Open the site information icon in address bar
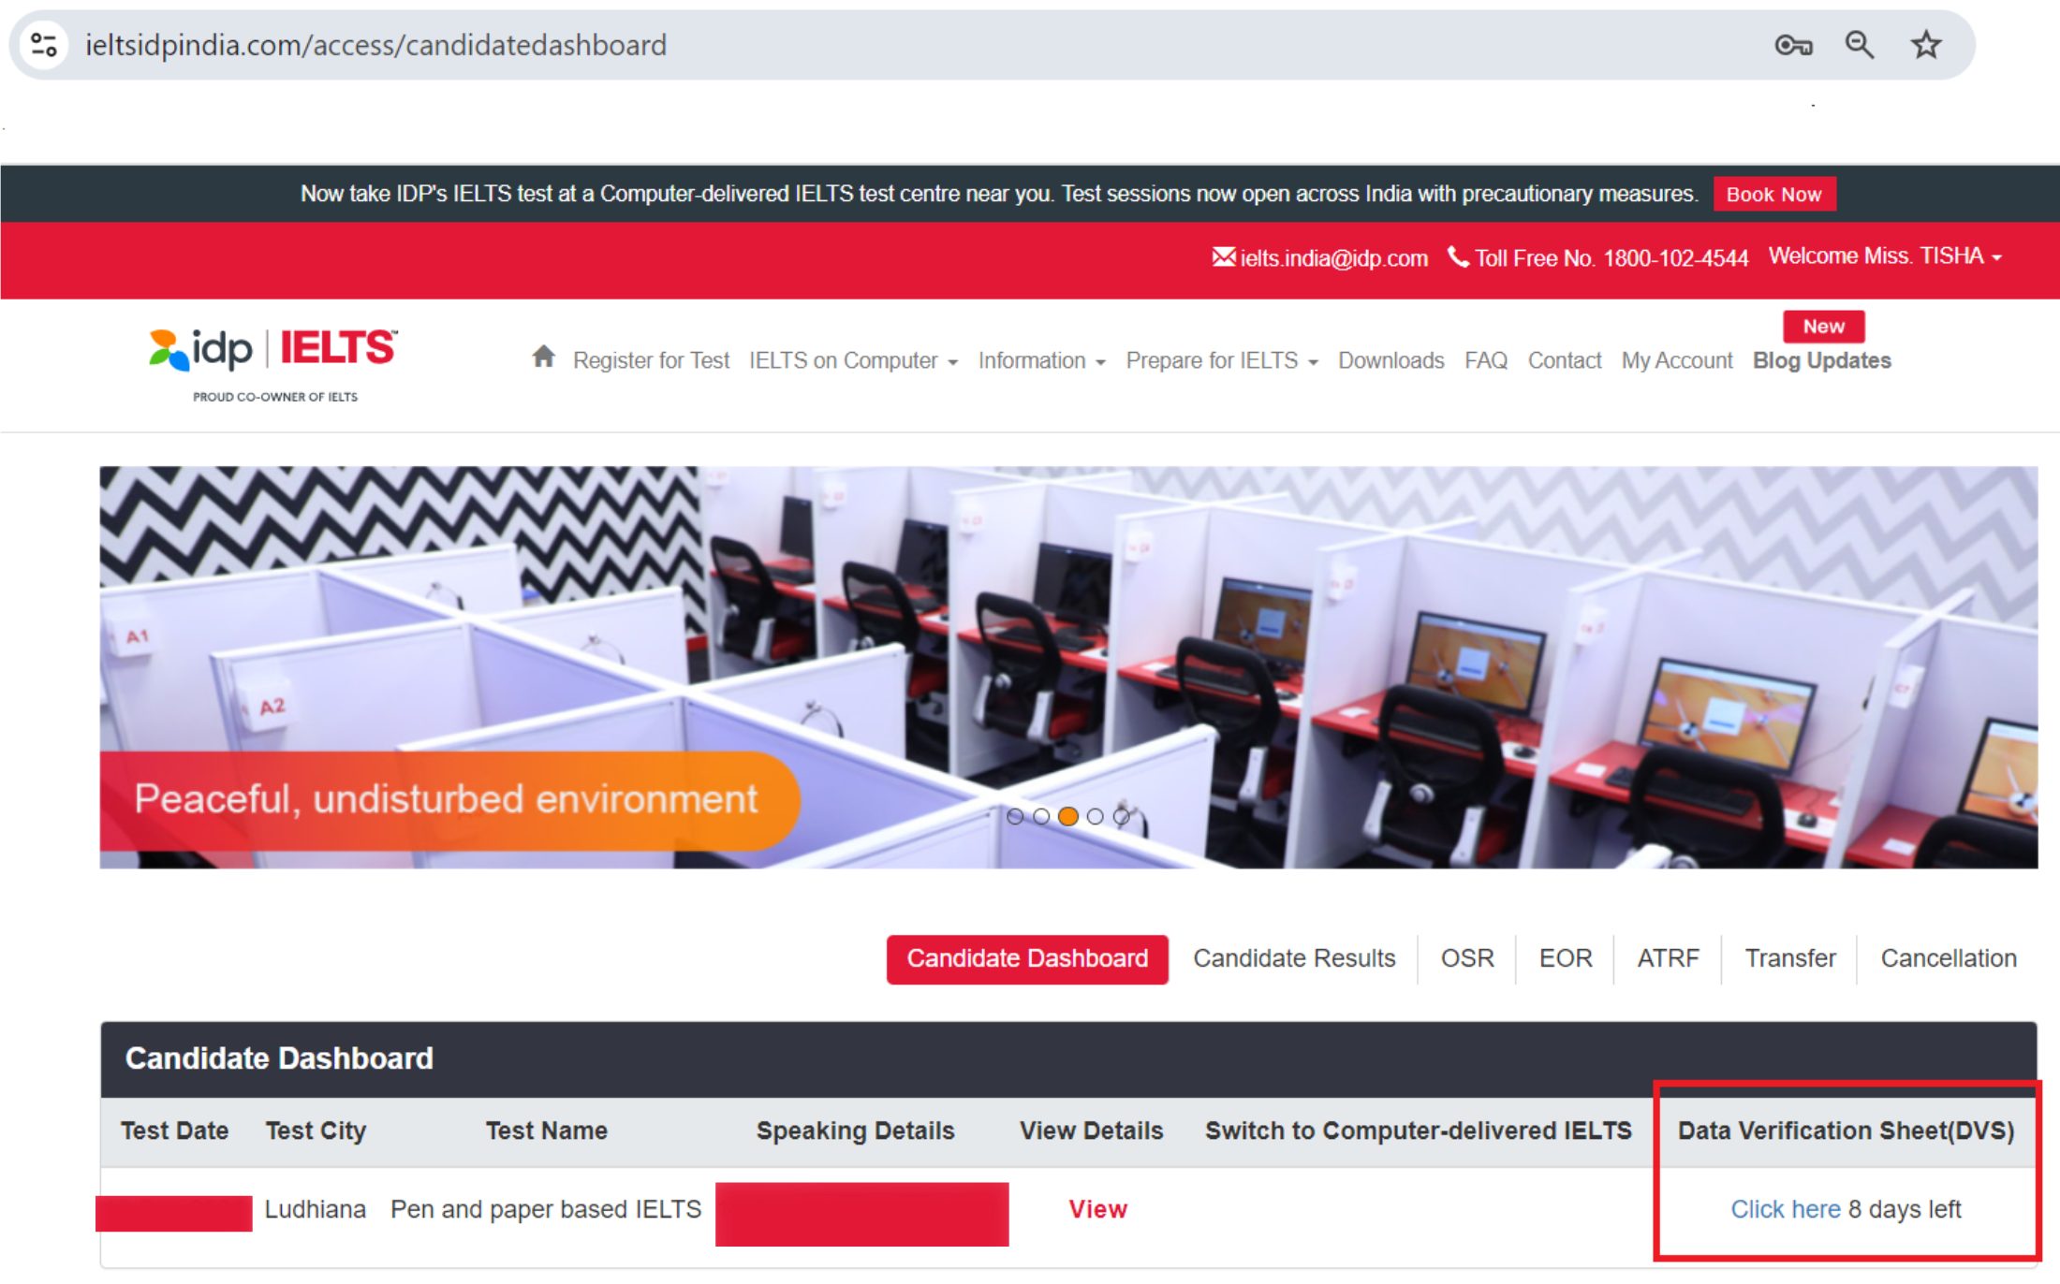The image size is (2060, 1284). (x=44, y=45)
